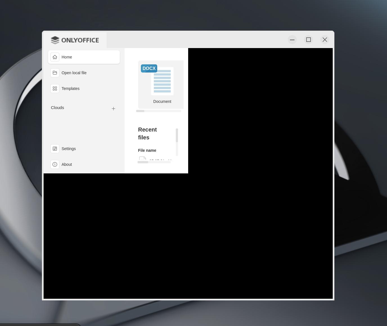Select the Open local file menu text

click(74, 73)
